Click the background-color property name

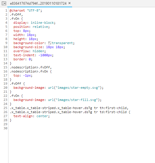point(29,43)
